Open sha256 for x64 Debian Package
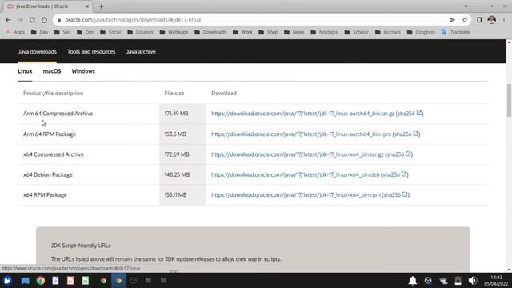Screen dimensions: 512x288 tap(394, 174)
